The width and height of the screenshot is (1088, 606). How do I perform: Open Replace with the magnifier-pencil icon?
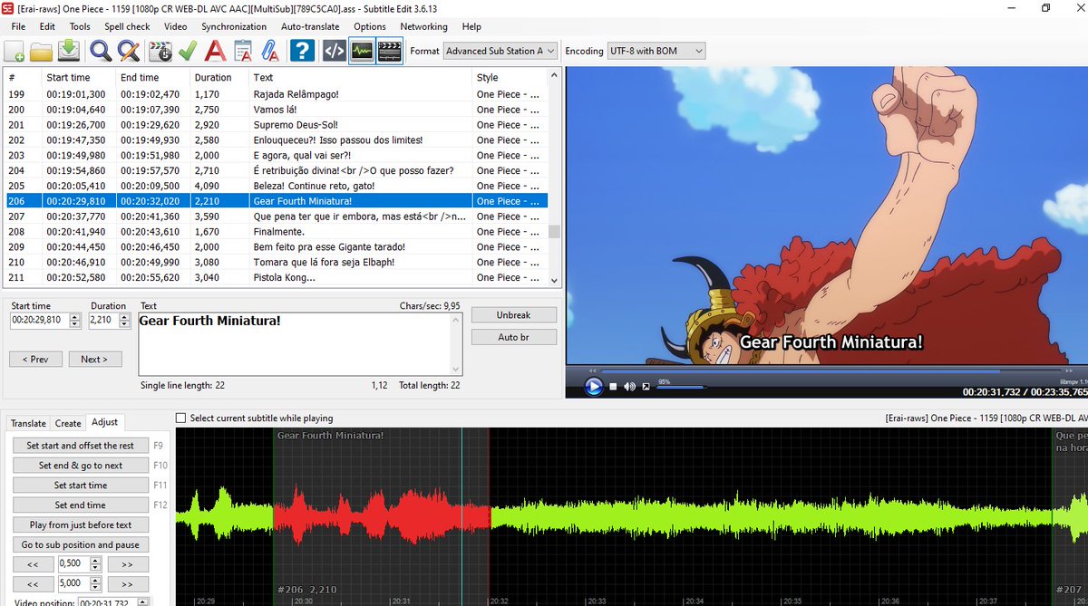[x=129, y=52]
